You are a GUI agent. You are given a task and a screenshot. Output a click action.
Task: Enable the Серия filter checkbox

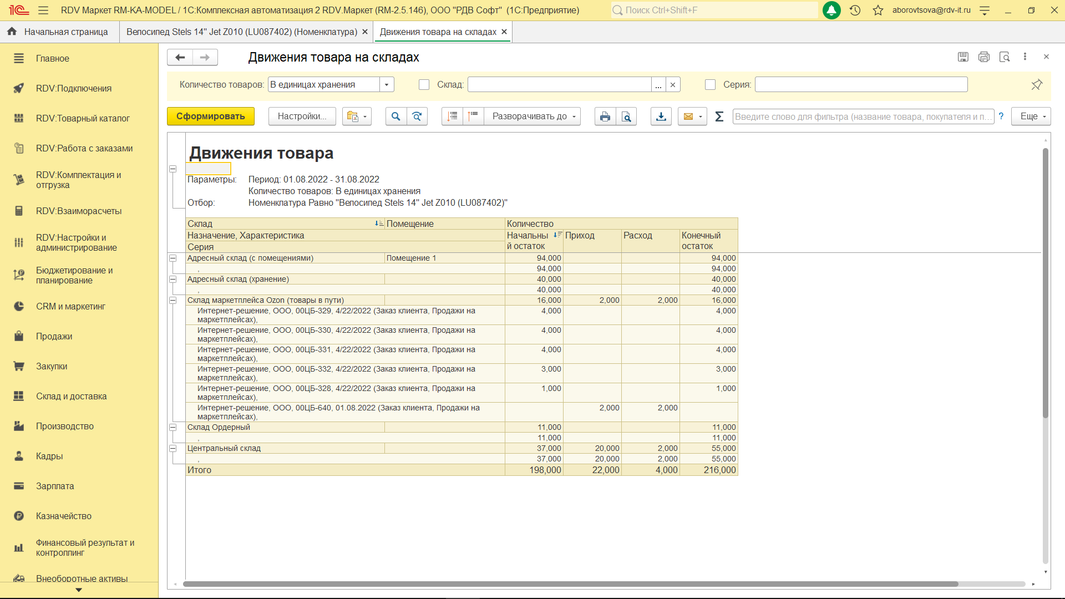pyautogui.click(x=710, y=85)
